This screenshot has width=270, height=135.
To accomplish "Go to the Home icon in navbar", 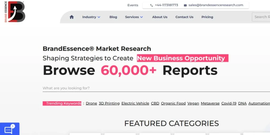I will pyautogui.click(x=72, y=17).
